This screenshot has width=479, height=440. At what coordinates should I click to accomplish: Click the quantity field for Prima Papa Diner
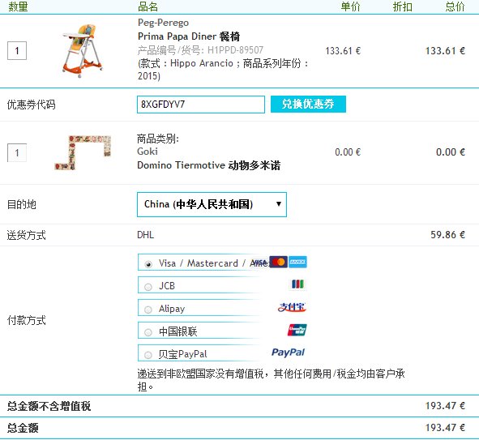(17, 50)
